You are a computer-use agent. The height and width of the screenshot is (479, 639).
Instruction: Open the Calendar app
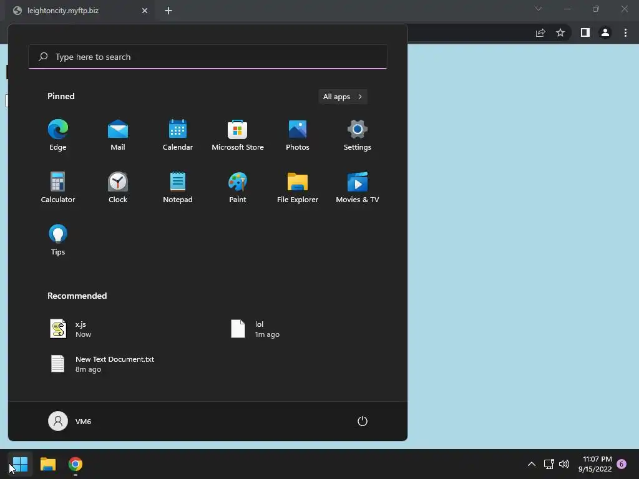[x=178, y=135]
